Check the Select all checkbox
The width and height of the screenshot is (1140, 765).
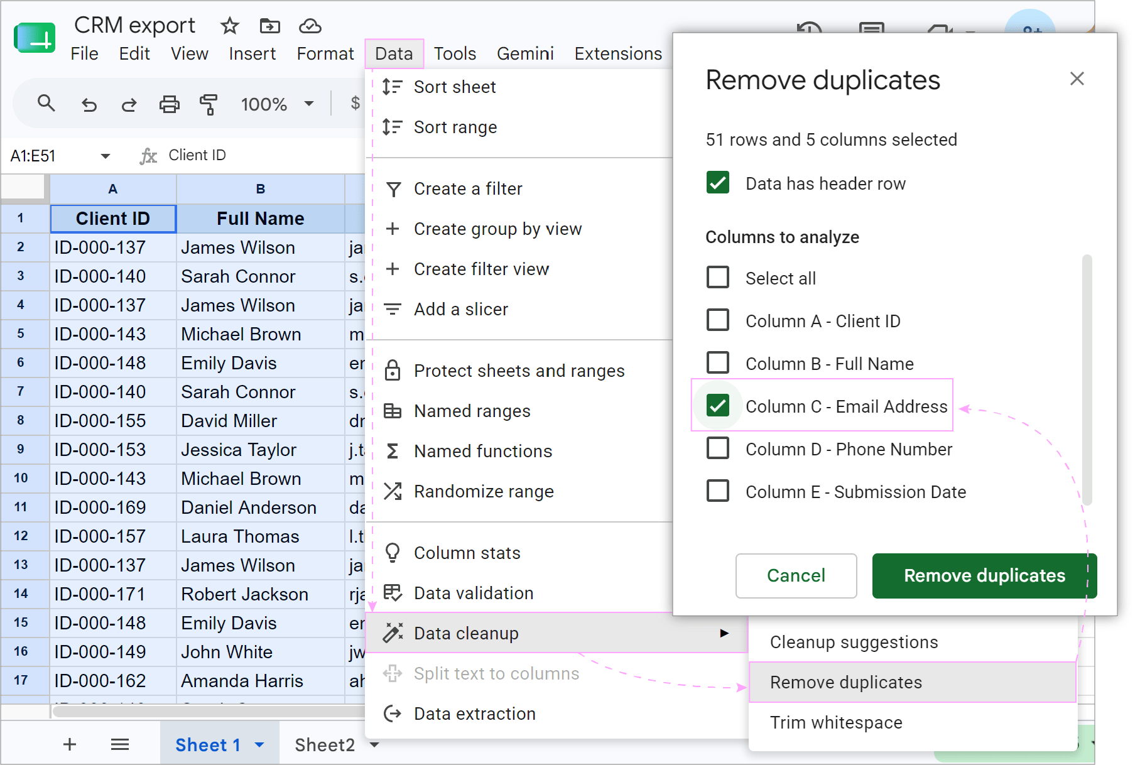pyautogui.click(x=718, y=277)
